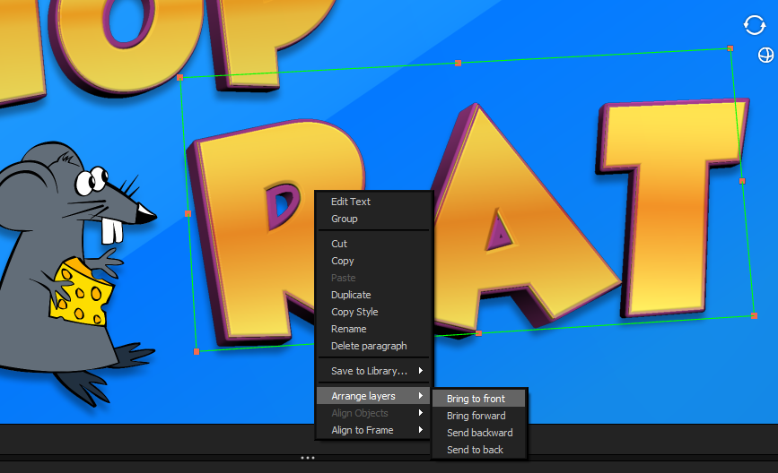Screen dimensions: 778x473
Task: Choose Copy from the context menu
Action: [343, 261]
